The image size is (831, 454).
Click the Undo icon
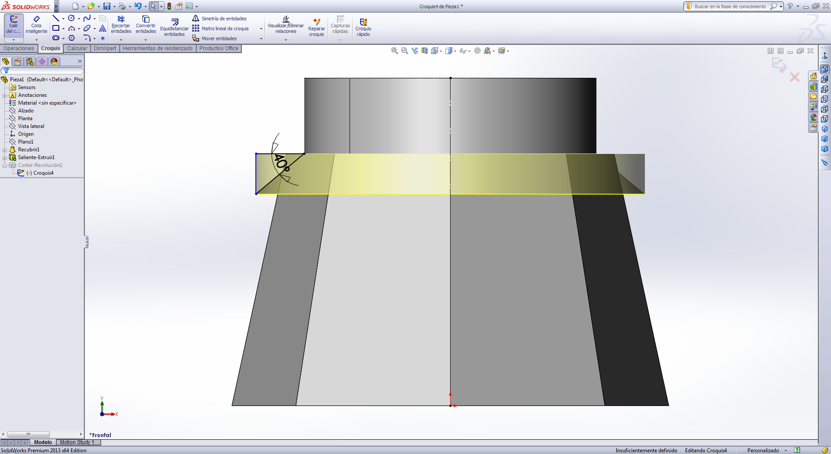(x=138, y=6)
